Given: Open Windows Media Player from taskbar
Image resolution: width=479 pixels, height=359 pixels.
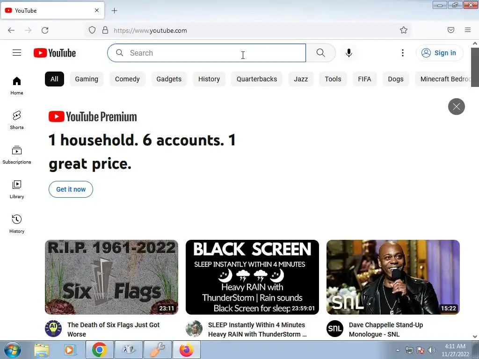Looking at the screenshot, I should click(70, 350).
